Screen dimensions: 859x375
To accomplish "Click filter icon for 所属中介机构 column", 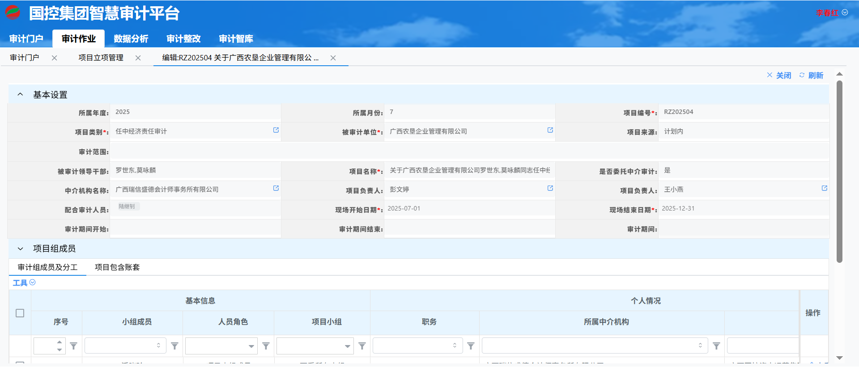I will click(x=716, y=346).
